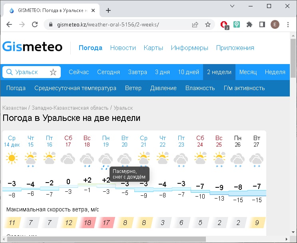
Task: Switch to Сейчас forecast
Action: tap(79, 72)
